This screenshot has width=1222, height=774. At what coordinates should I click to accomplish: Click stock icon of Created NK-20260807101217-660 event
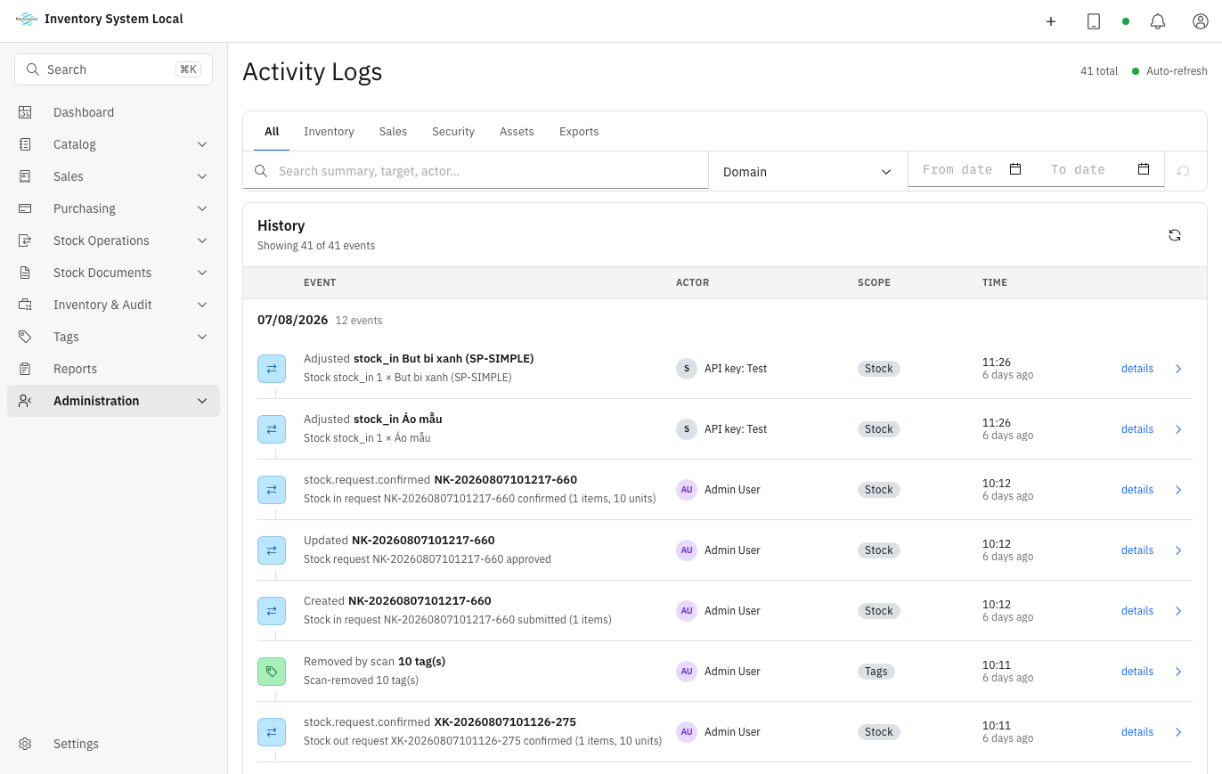click(x=272, y=611)
